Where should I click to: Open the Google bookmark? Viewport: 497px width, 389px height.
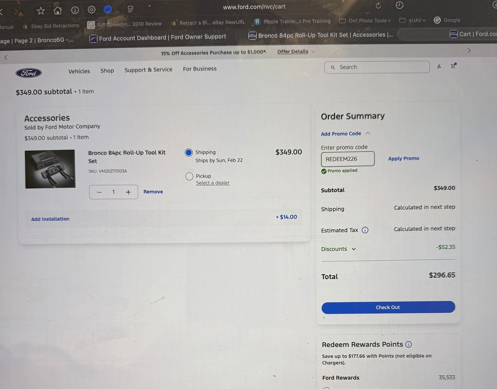(x=447, y=20)
